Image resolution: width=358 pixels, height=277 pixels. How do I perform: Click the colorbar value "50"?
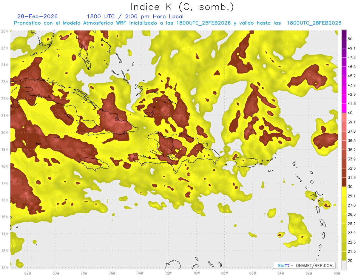click(350, 39)
